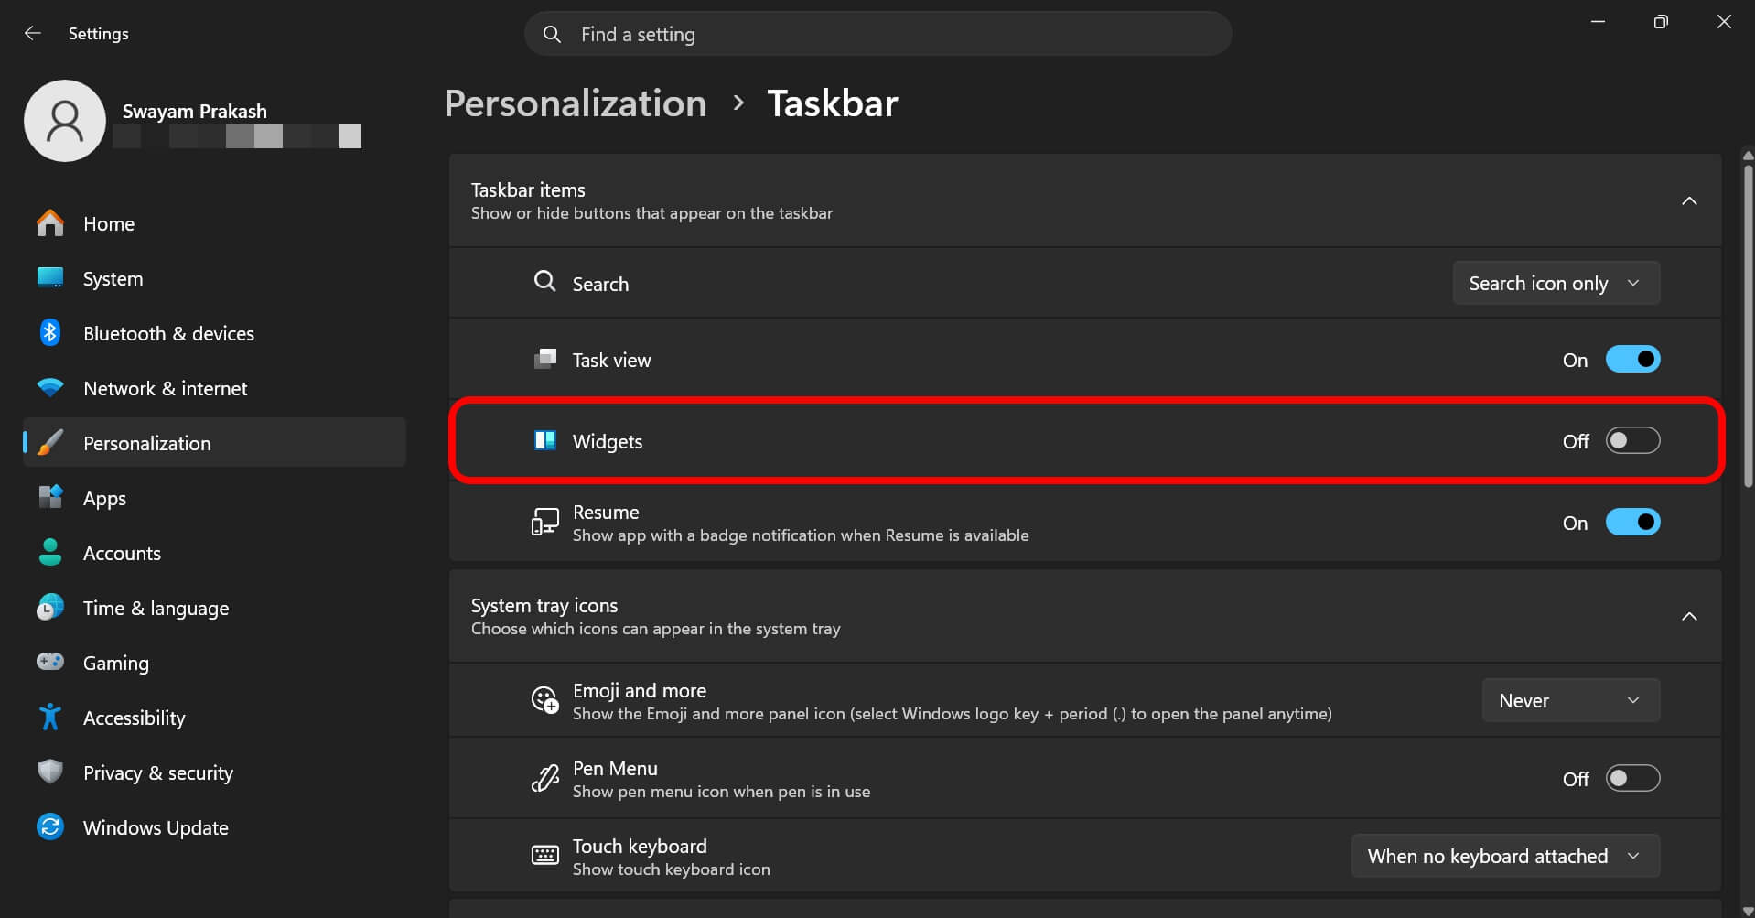
Task: Click the Time & language globe icon
Action: (50, 608)
